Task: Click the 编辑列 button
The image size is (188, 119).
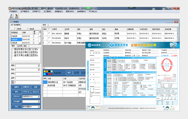Action: click(x=16, y=87)
